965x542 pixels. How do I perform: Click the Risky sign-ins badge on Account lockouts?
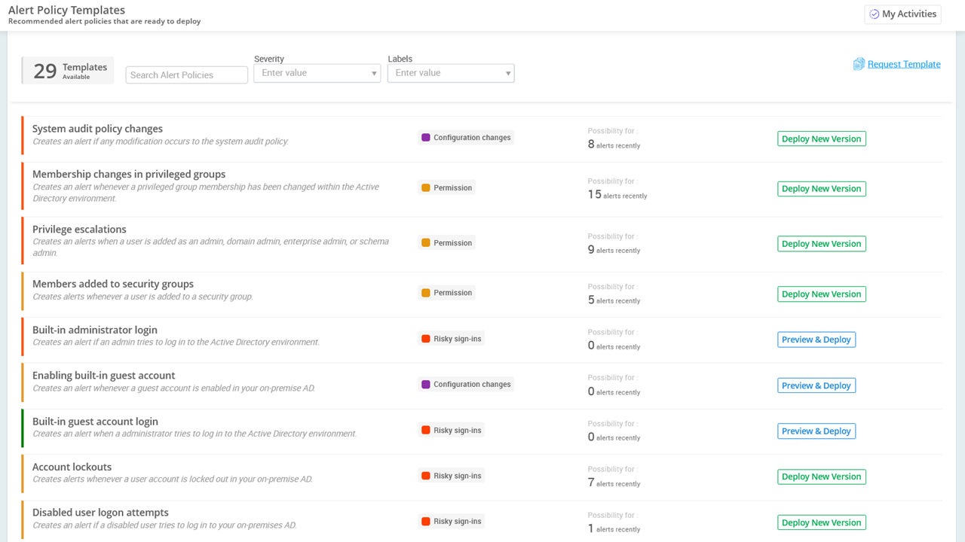[x=451, y=475]
